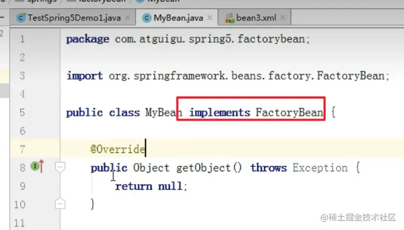Switch to the TestSpring5Demo1.java tab
This screenshot has width=404, height=230.
point(73,18)
